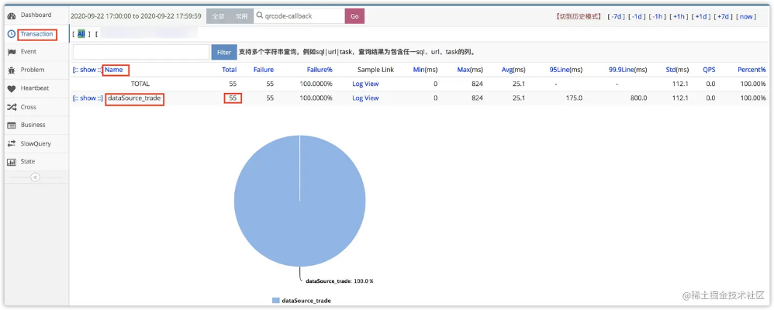
Task: Sort by 99.9Line(ms) column
Action: [628, 70]
